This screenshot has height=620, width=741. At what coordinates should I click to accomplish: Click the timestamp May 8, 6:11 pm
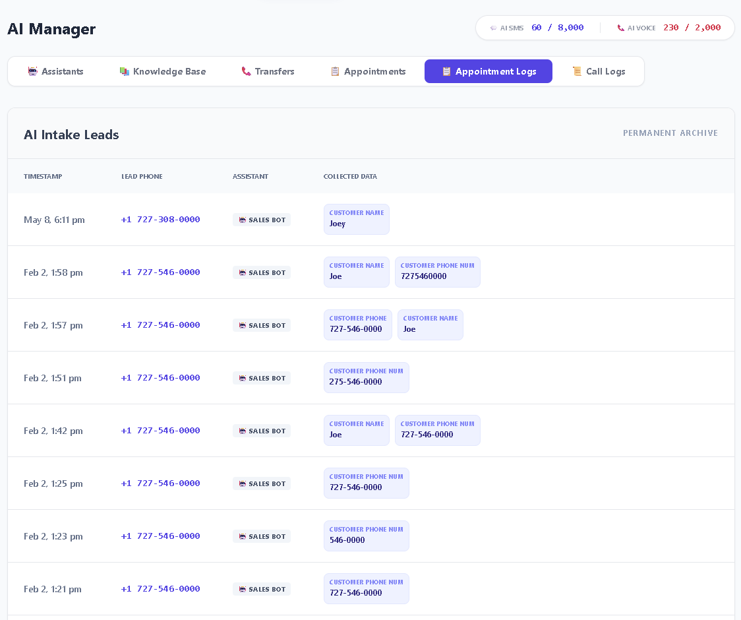(x=54, y=220)
